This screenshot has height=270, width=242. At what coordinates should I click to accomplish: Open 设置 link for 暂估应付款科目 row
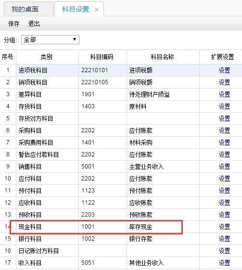tap(224, 154)
